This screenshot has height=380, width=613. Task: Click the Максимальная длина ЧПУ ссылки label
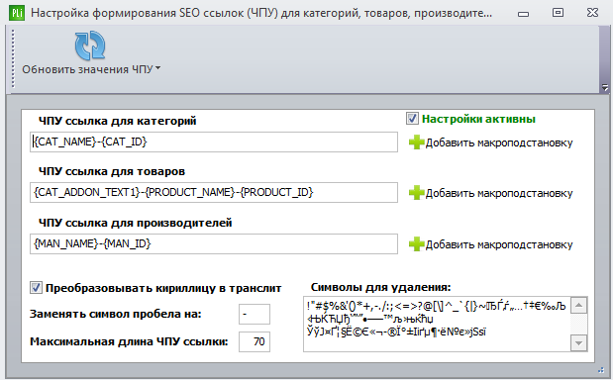129,341
